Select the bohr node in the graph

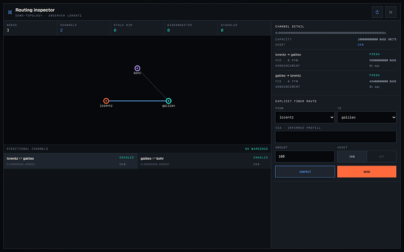click(x=138, y=68)
